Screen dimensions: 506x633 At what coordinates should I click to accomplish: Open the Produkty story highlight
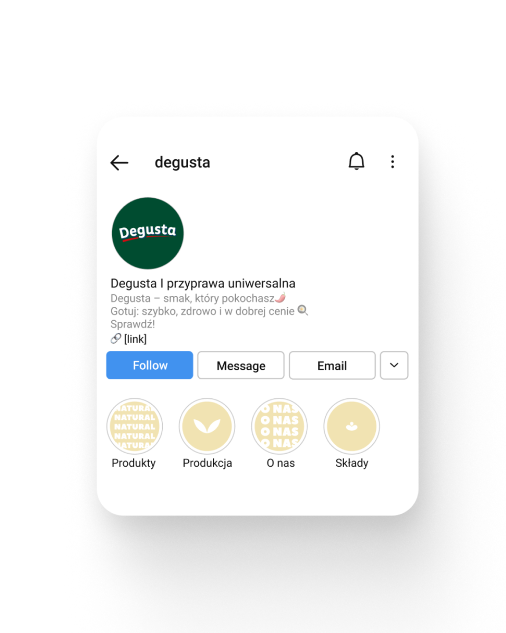[x=134, y=426]
